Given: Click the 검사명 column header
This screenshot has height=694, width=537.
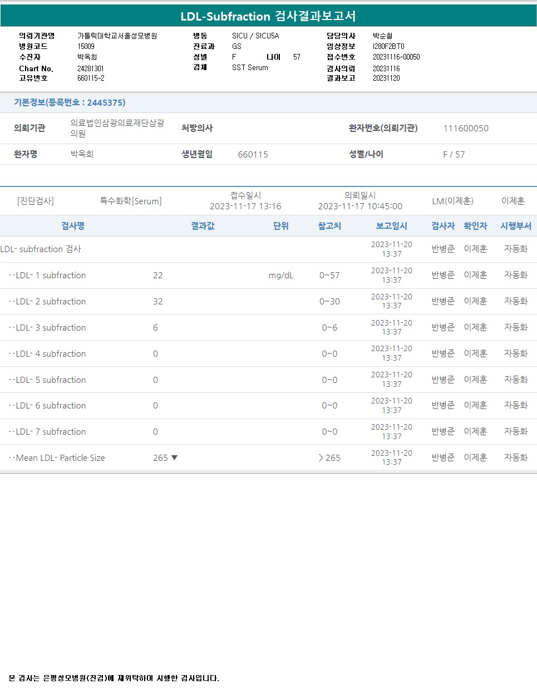Looking at the screenshot, I should click(73, 226).
